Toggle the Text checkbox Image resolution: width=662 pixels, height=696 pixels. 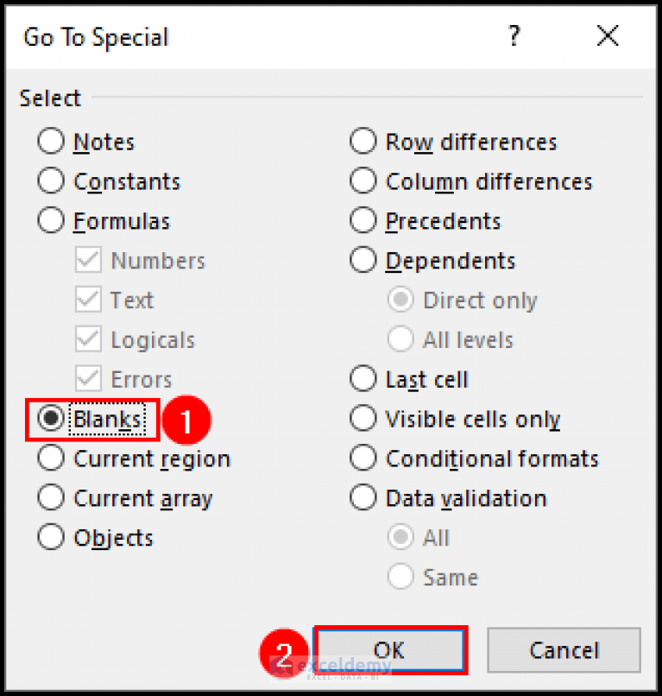pos(87,300)
